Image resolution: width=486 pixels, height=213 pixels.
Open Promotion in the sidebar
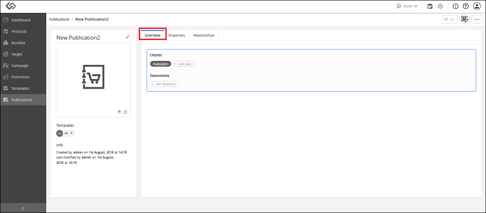[23, 77]
